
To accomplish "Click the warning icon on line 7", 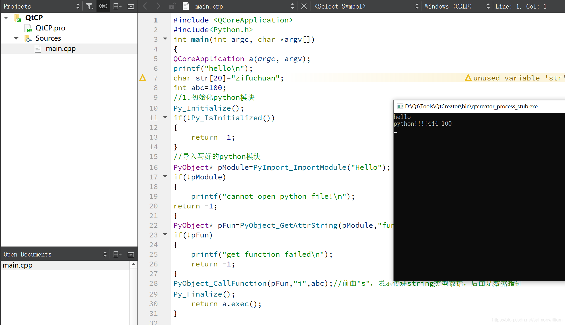I will coord(143,78).
